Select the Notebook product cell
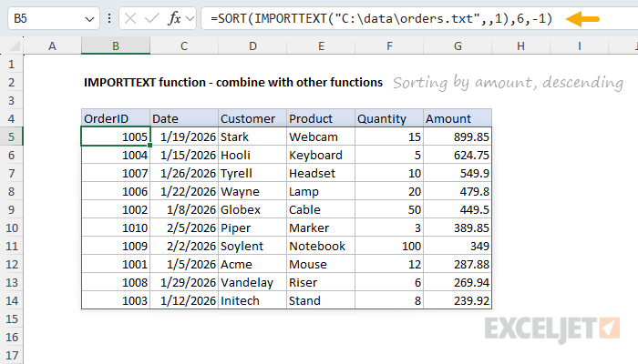This screenshot has width=638, height=364. pyautogui.click(x=321, y=247)
